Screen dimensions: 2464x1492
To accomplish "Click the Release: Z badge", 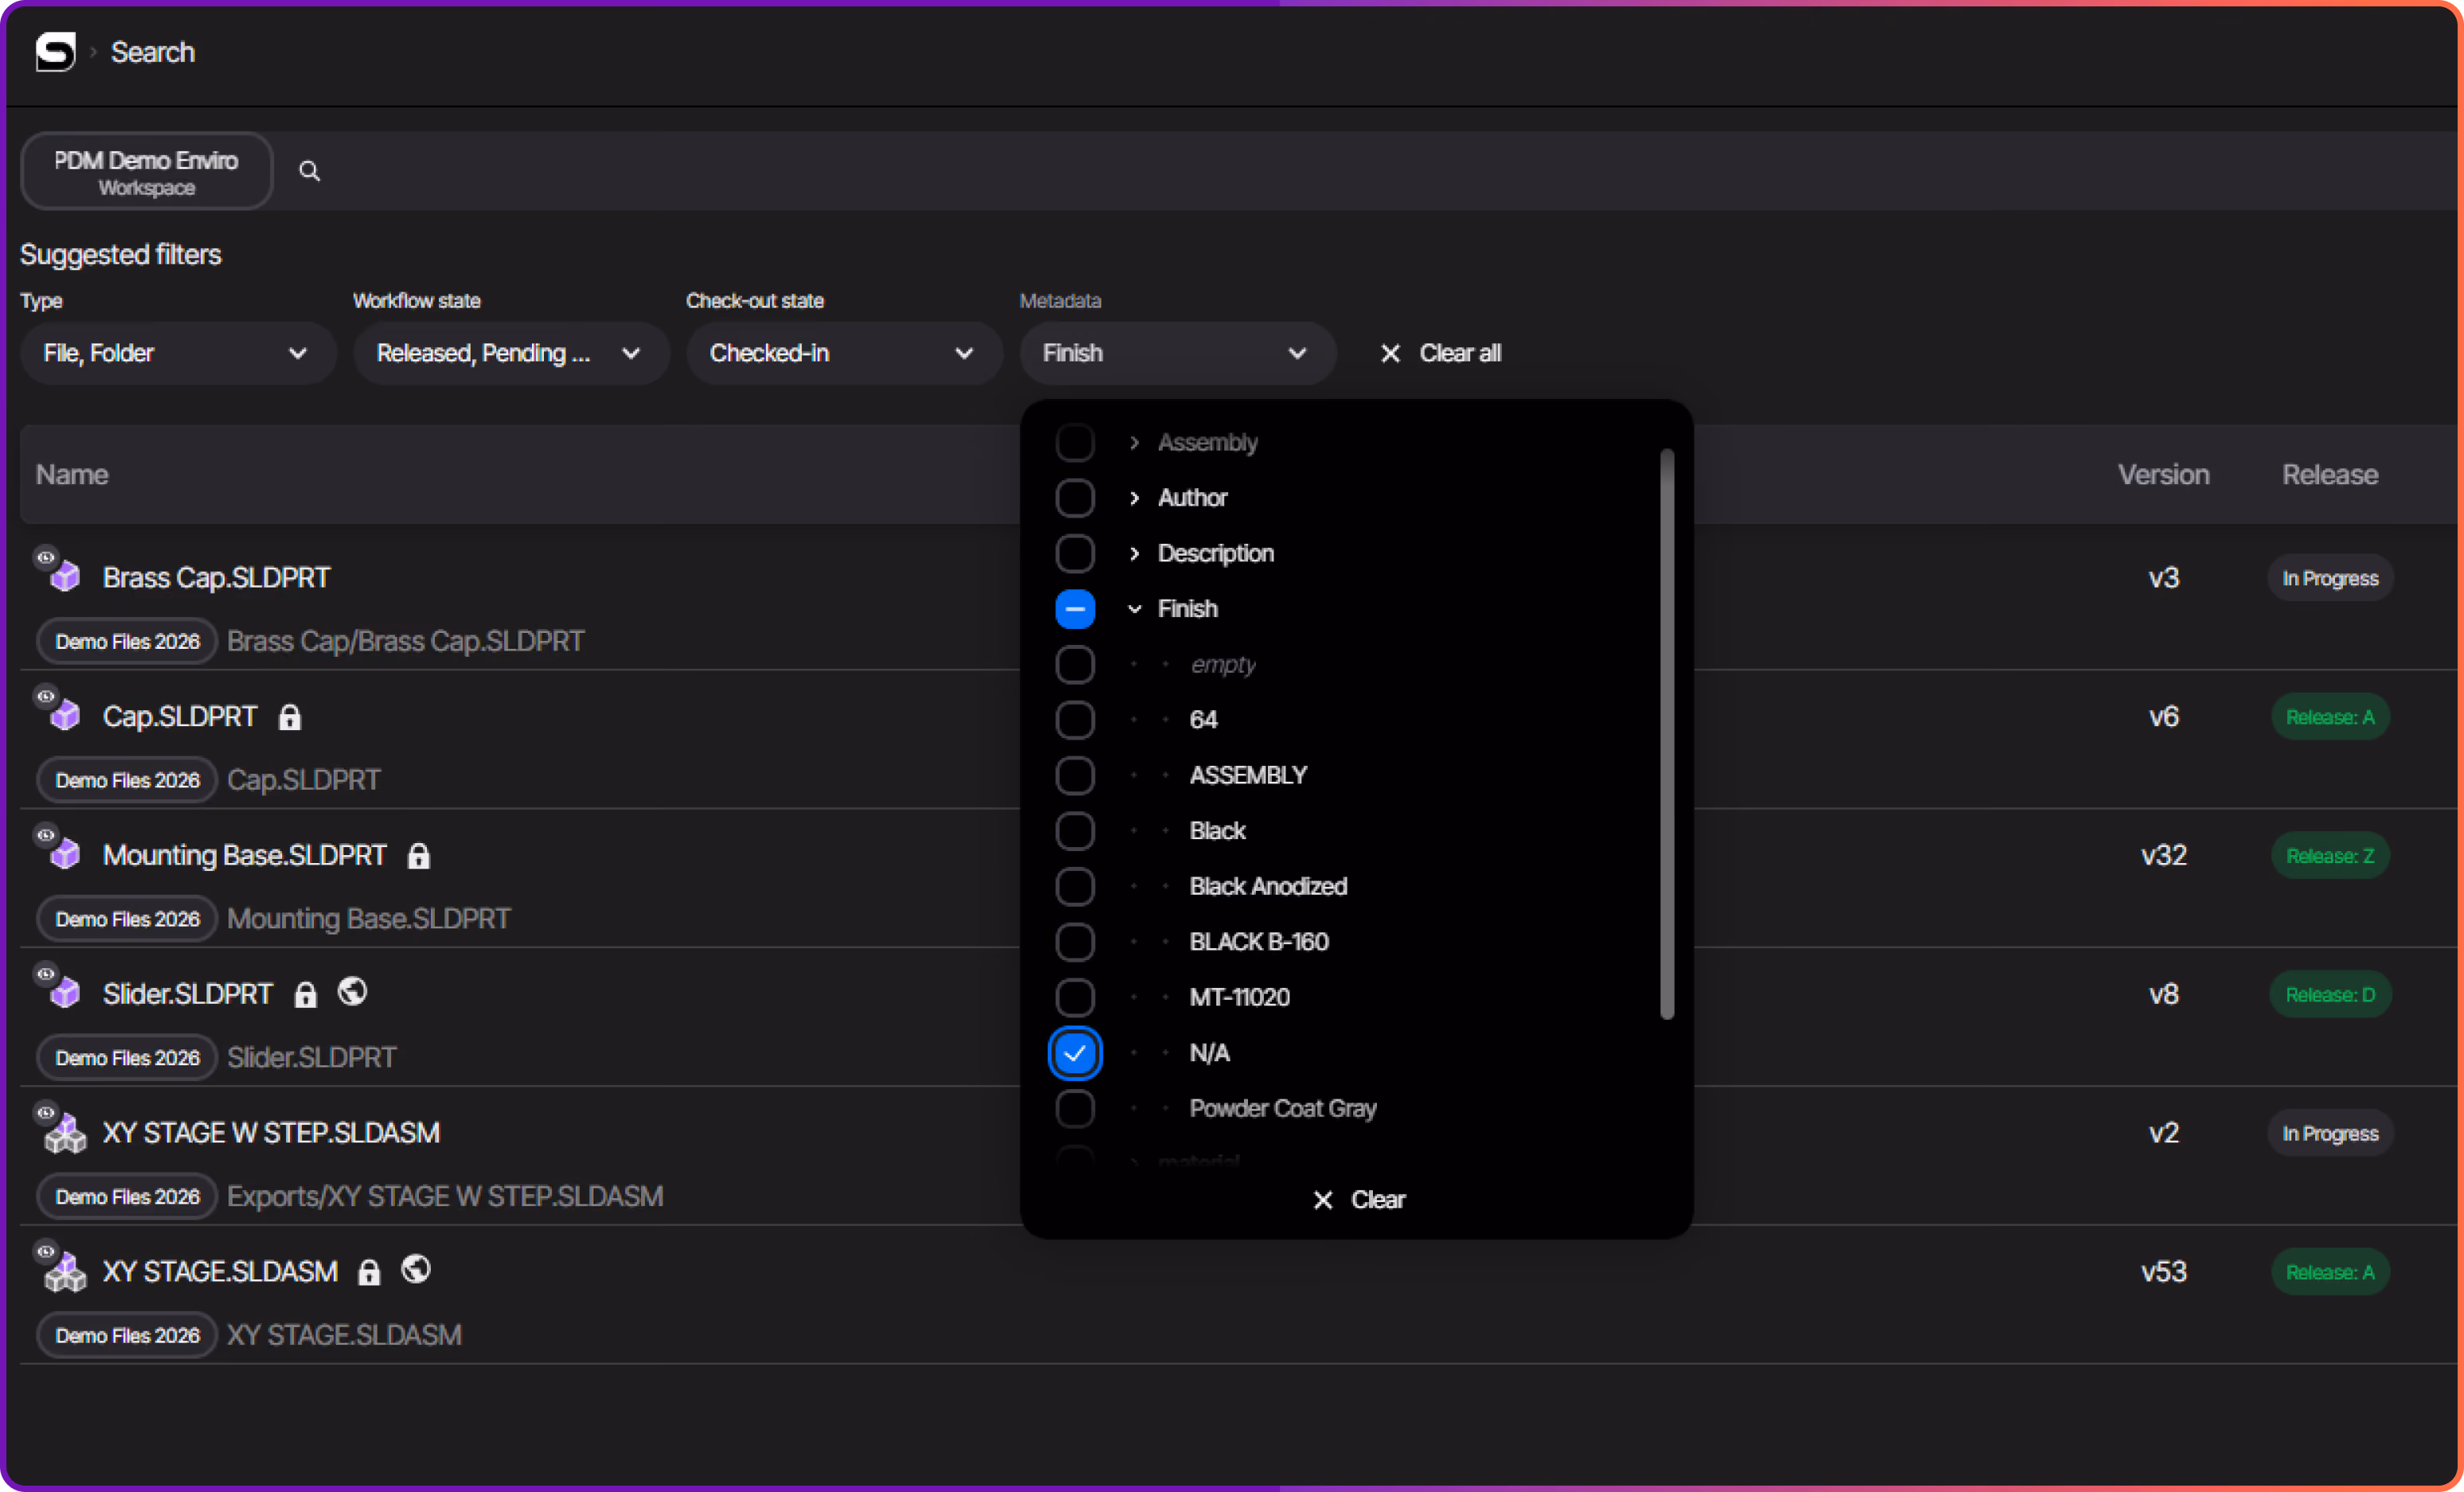I will 2330,856.
